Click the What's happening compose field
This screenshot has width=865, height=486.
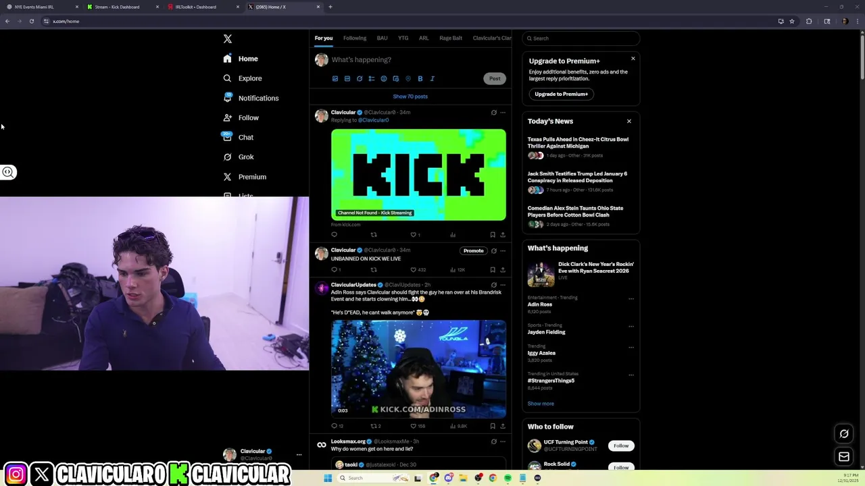point(419,59)
